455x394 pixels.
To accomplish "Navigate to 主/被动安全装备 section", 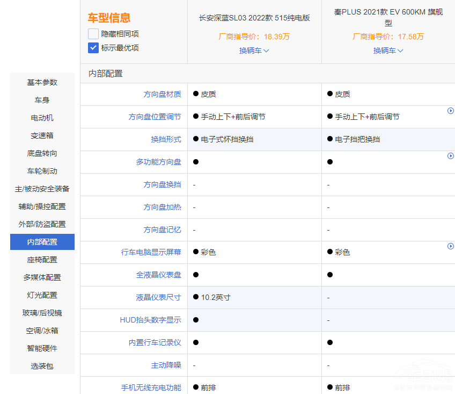I will [x=42, y=189].
